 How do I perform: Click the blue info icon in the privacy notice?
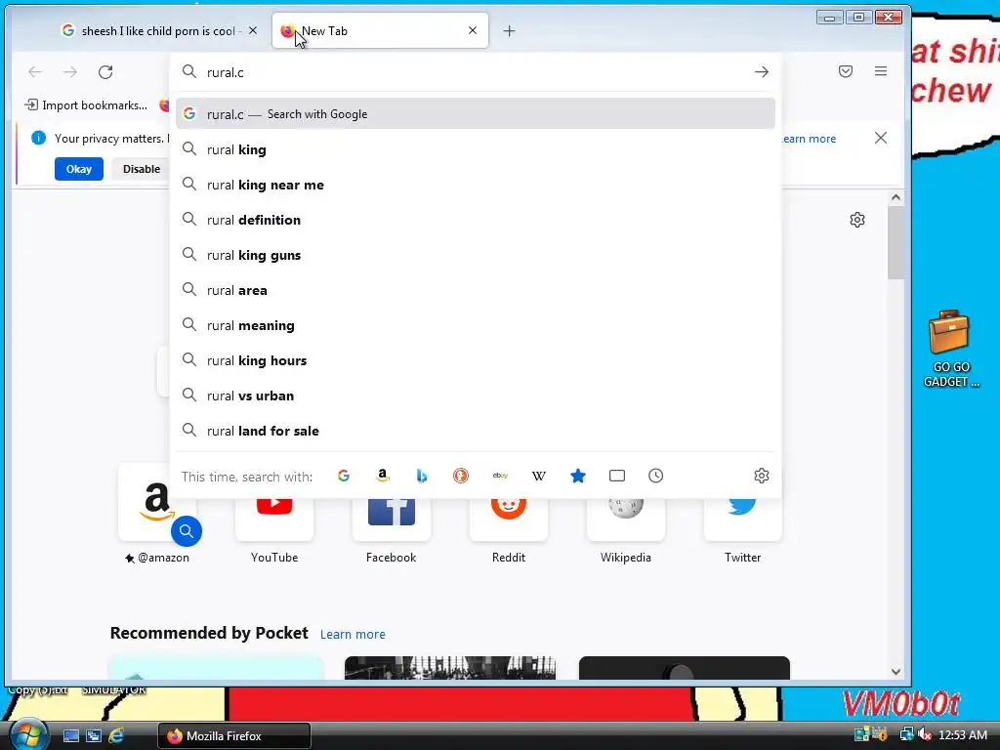point(38,138)
